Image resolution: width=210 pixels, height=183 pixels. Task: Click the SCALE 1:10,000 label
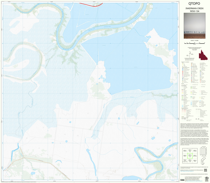tap(194, 40)
